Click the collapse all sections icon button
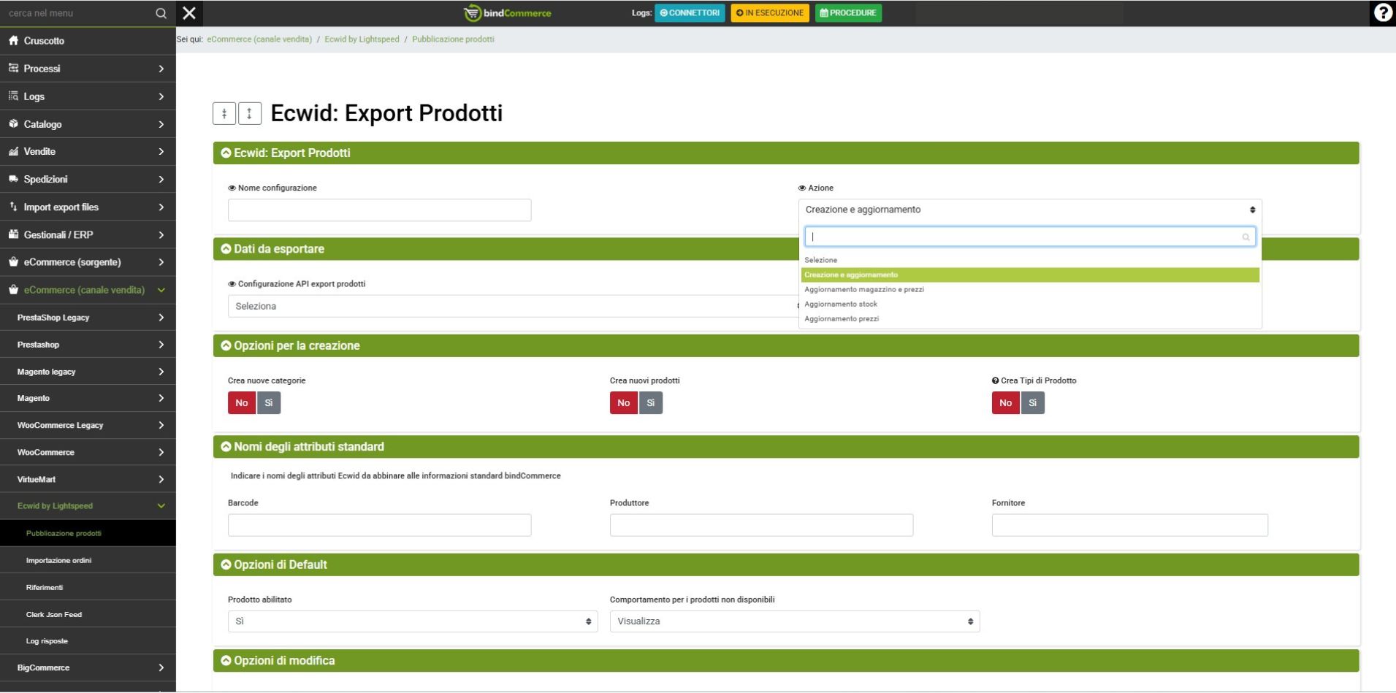Image resolution: width=1396 pixels, height=693 pixels. pyautogui.click(x=224, y=113)
